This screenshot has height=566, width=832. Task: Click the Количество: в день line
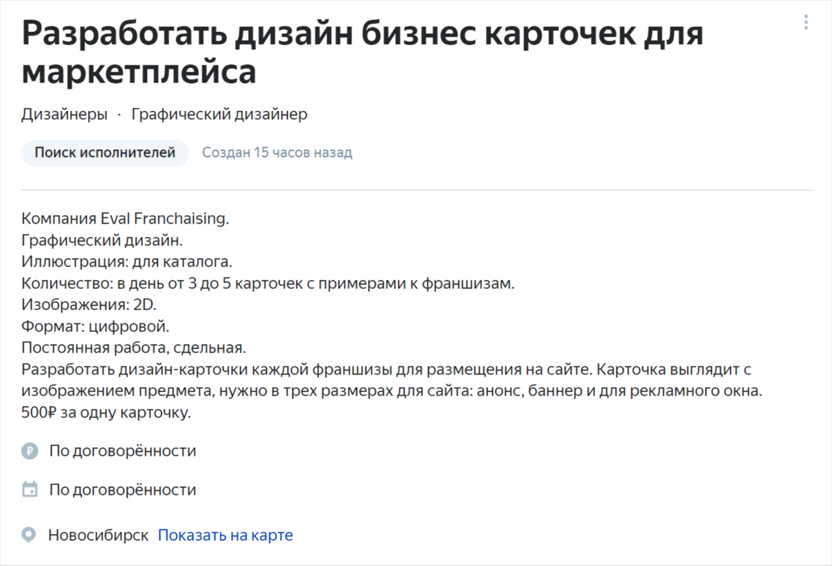[x=268, y=284]
